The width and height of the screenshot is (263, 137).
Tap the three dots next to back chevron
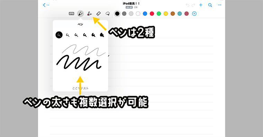48,5
